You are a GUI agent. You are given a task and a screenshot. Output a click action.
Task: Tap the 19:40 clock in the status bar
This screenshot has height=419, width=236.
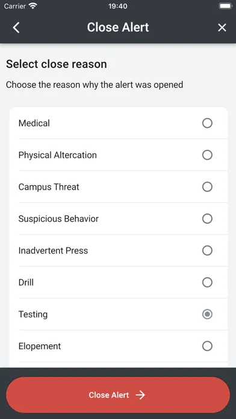coord(117,6)
